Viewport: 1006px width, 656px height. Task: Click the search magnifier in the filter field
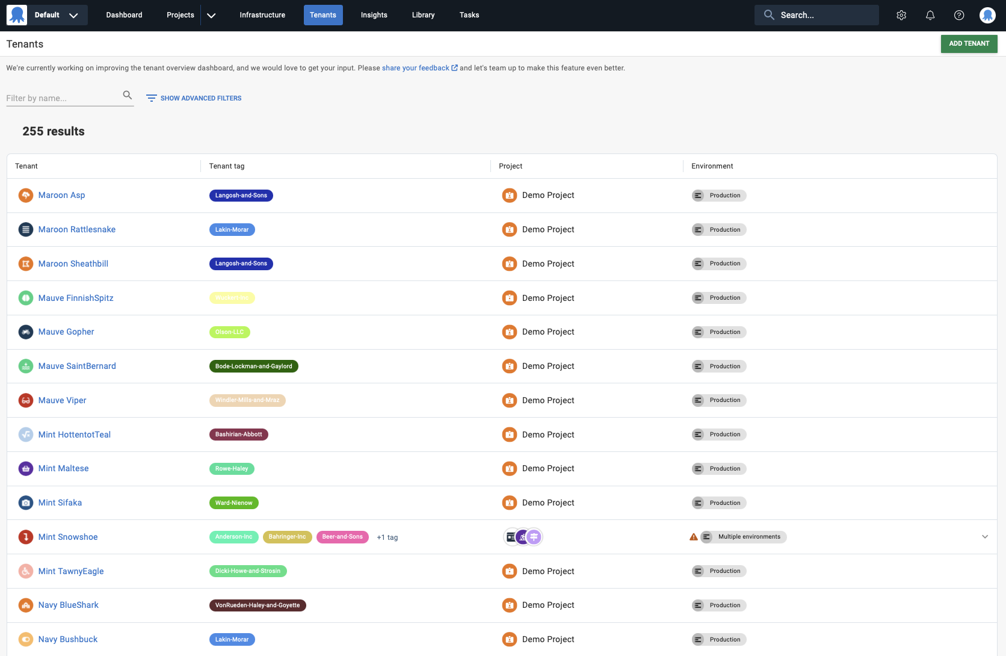pos(127,94)
